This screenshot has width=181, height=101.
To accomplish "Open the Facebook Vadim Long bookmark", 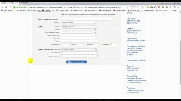I will pos(34,10).
